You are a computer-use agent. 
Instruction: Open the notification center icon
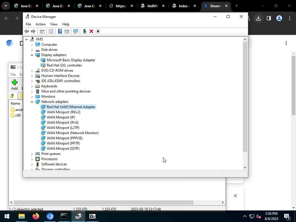click(287, 217)
